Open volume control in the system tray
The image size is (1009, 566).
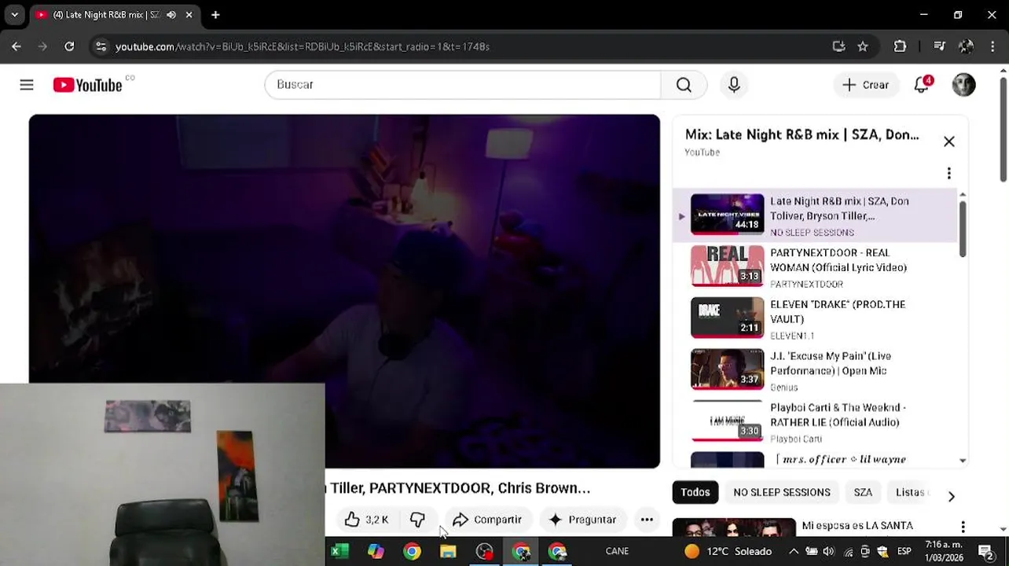pos(829,551)
